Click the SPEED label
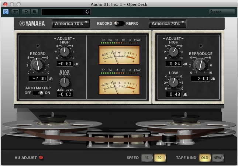This screenshot has width=238, height=166. click(x=133, y=158)
